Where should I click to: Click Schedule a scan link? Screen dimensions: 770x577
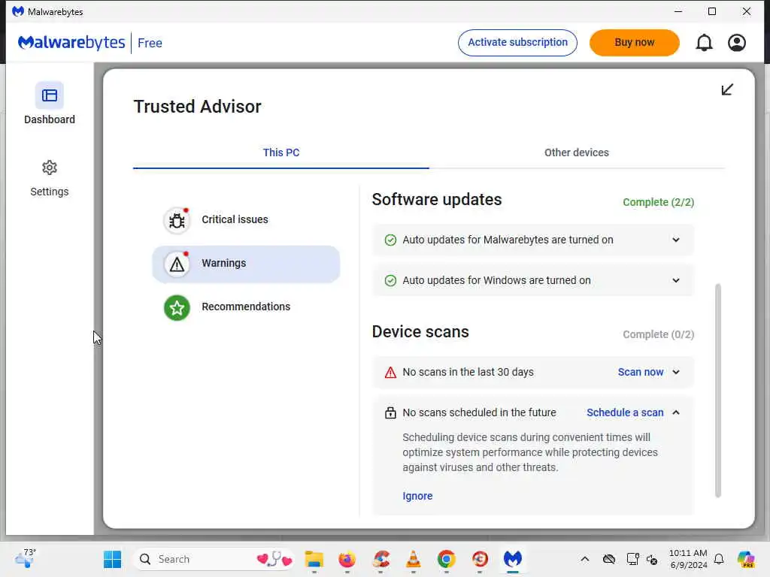625,412
